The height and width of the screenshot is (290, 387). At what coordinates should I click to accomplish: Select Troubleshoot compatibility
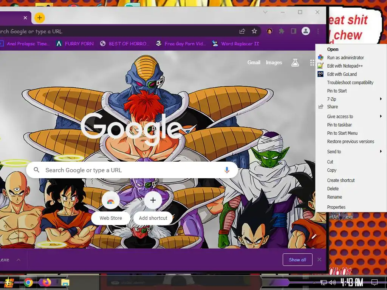tap(351, 83)
